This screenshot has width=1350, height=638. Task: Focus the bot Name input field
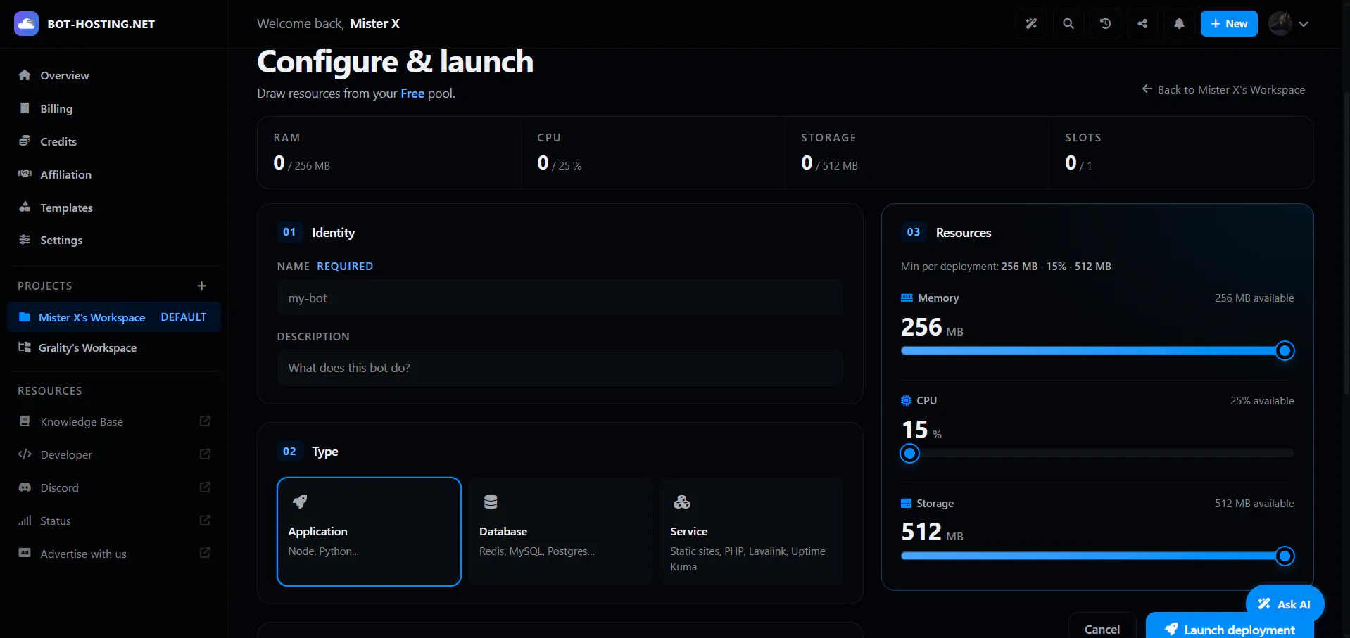[560, 298]
